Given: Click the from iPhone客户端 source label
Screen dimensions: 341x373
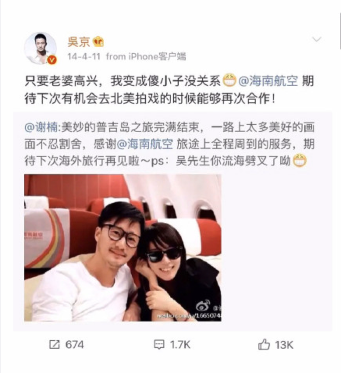Looking at the screenshot, I should (146, 57).
